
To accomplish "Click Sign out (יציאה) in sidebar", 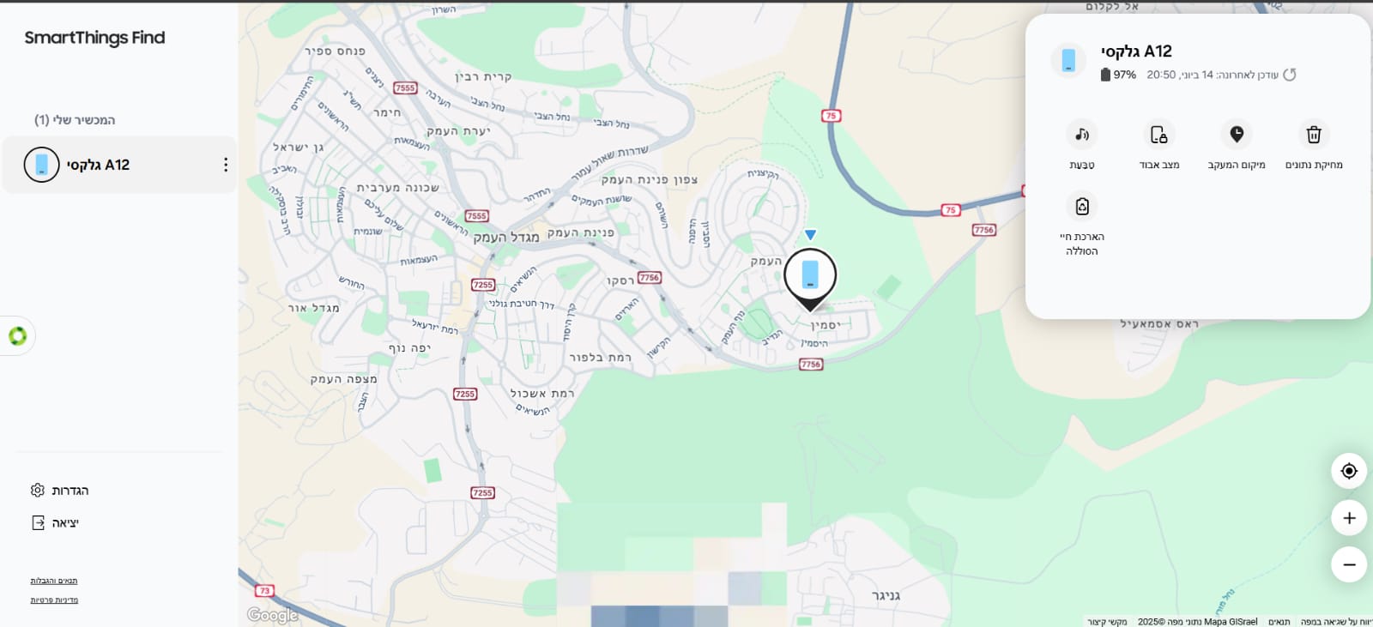I will (x=55, y=522).
